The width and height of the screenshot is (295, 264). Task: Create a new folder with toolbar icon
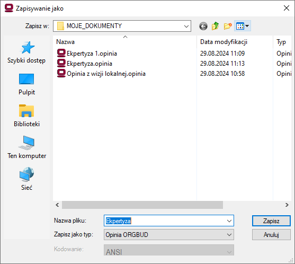[x=228, y=26]
